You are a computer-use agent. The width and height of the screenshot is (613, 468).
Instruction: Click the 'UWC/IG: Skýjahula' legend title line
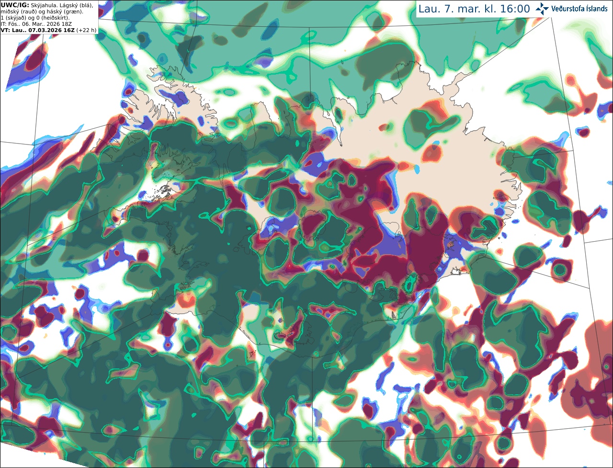click(x=47, y=5)
